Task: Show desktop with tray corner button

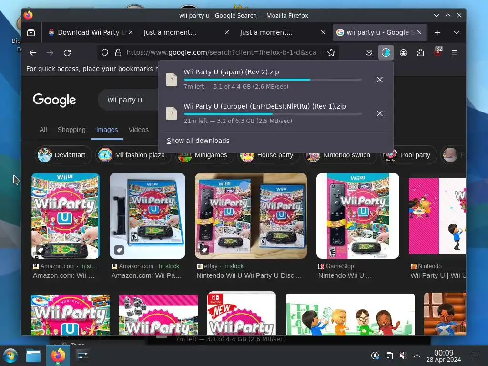Action: [x=476, y=356]
